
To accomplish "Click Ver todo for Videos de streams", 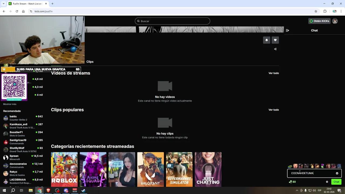I will [274, 73].
